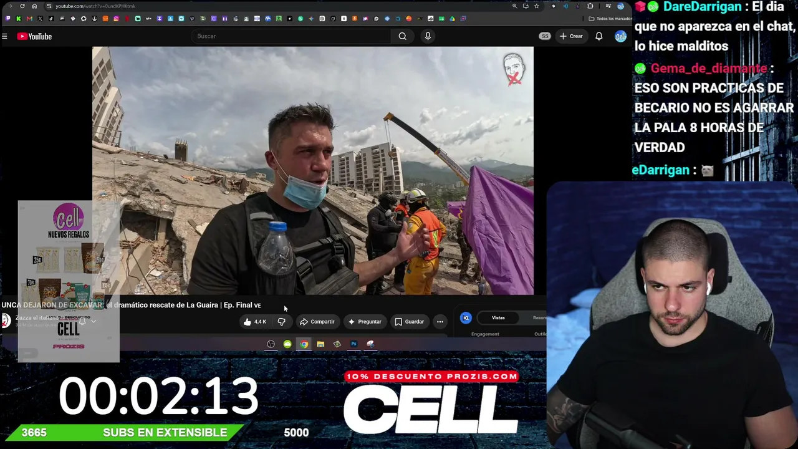Open the Twitch bookmark
Screen dimensions: 798x449
point(8,19)
